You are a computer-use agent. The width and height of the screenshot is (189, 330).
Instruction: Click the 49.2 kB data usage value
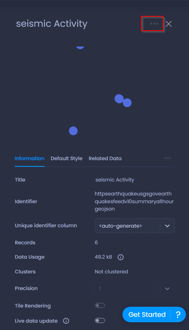coord(103,257)
